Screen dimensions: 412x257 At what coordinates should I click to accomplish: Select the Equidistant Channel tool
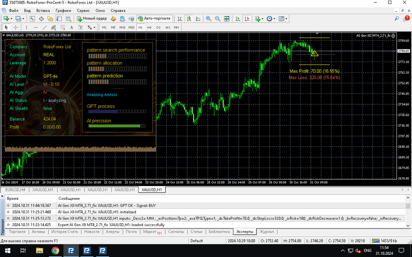click(x=54, y=27)
